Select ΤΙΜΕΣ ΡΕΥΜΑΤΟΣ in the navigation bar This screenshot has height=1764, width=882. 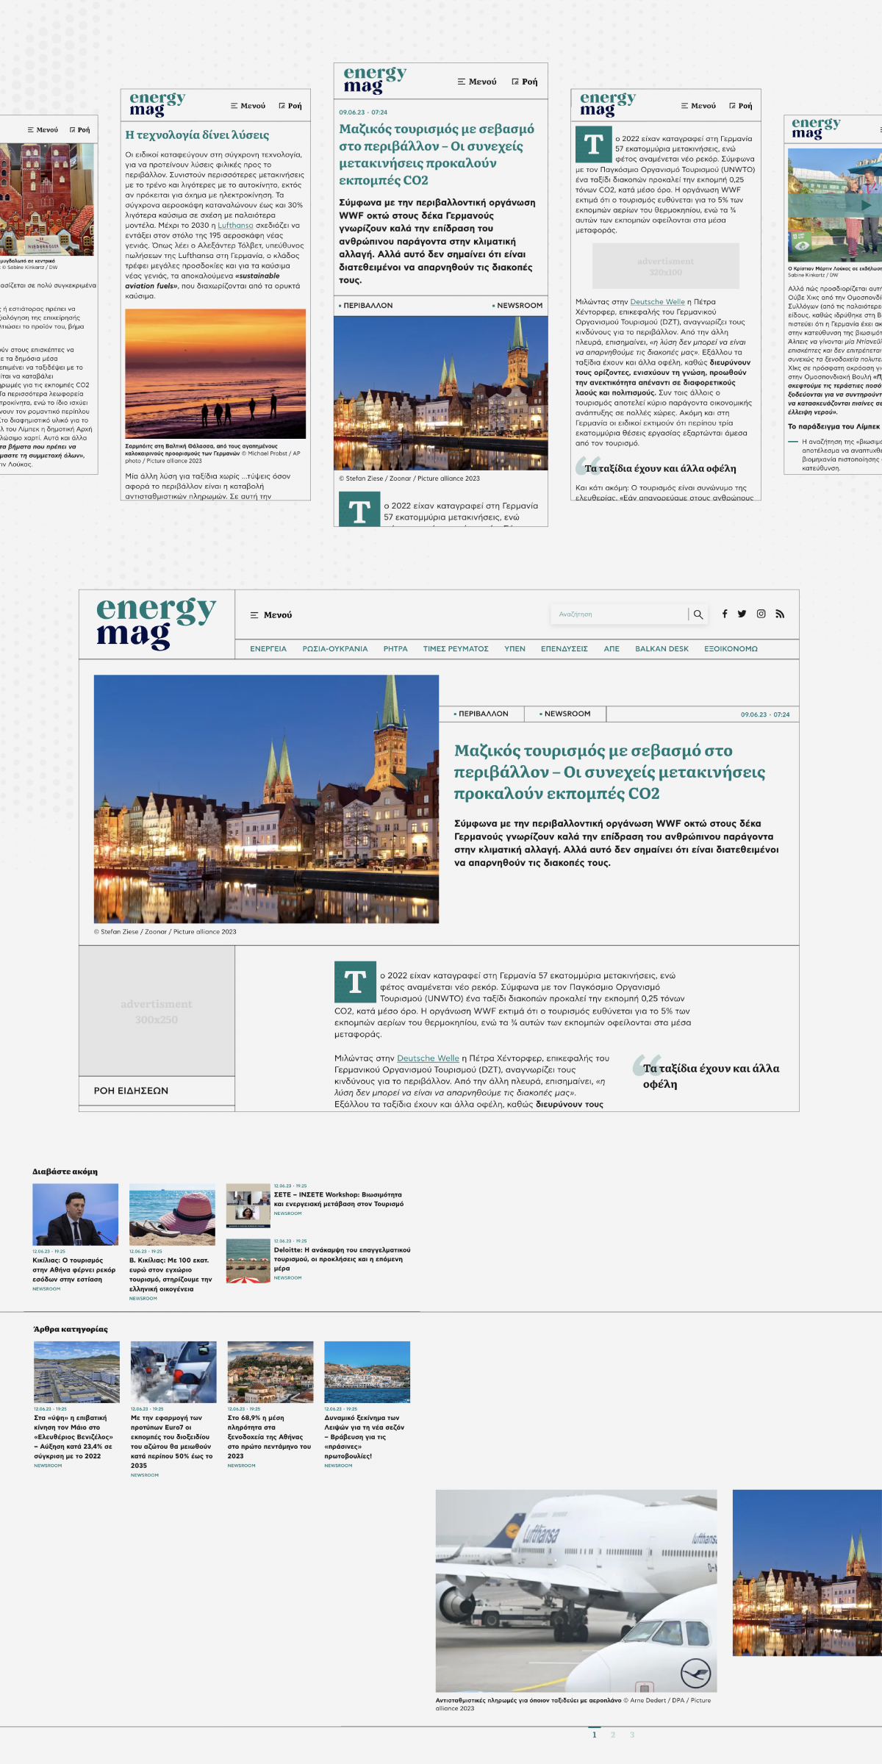pyautogui.click(x=456, y=649)
